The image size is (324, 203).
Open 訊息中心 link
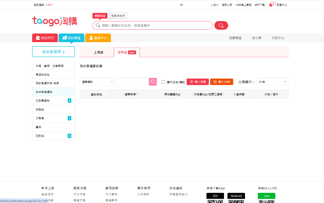point(282,5)
